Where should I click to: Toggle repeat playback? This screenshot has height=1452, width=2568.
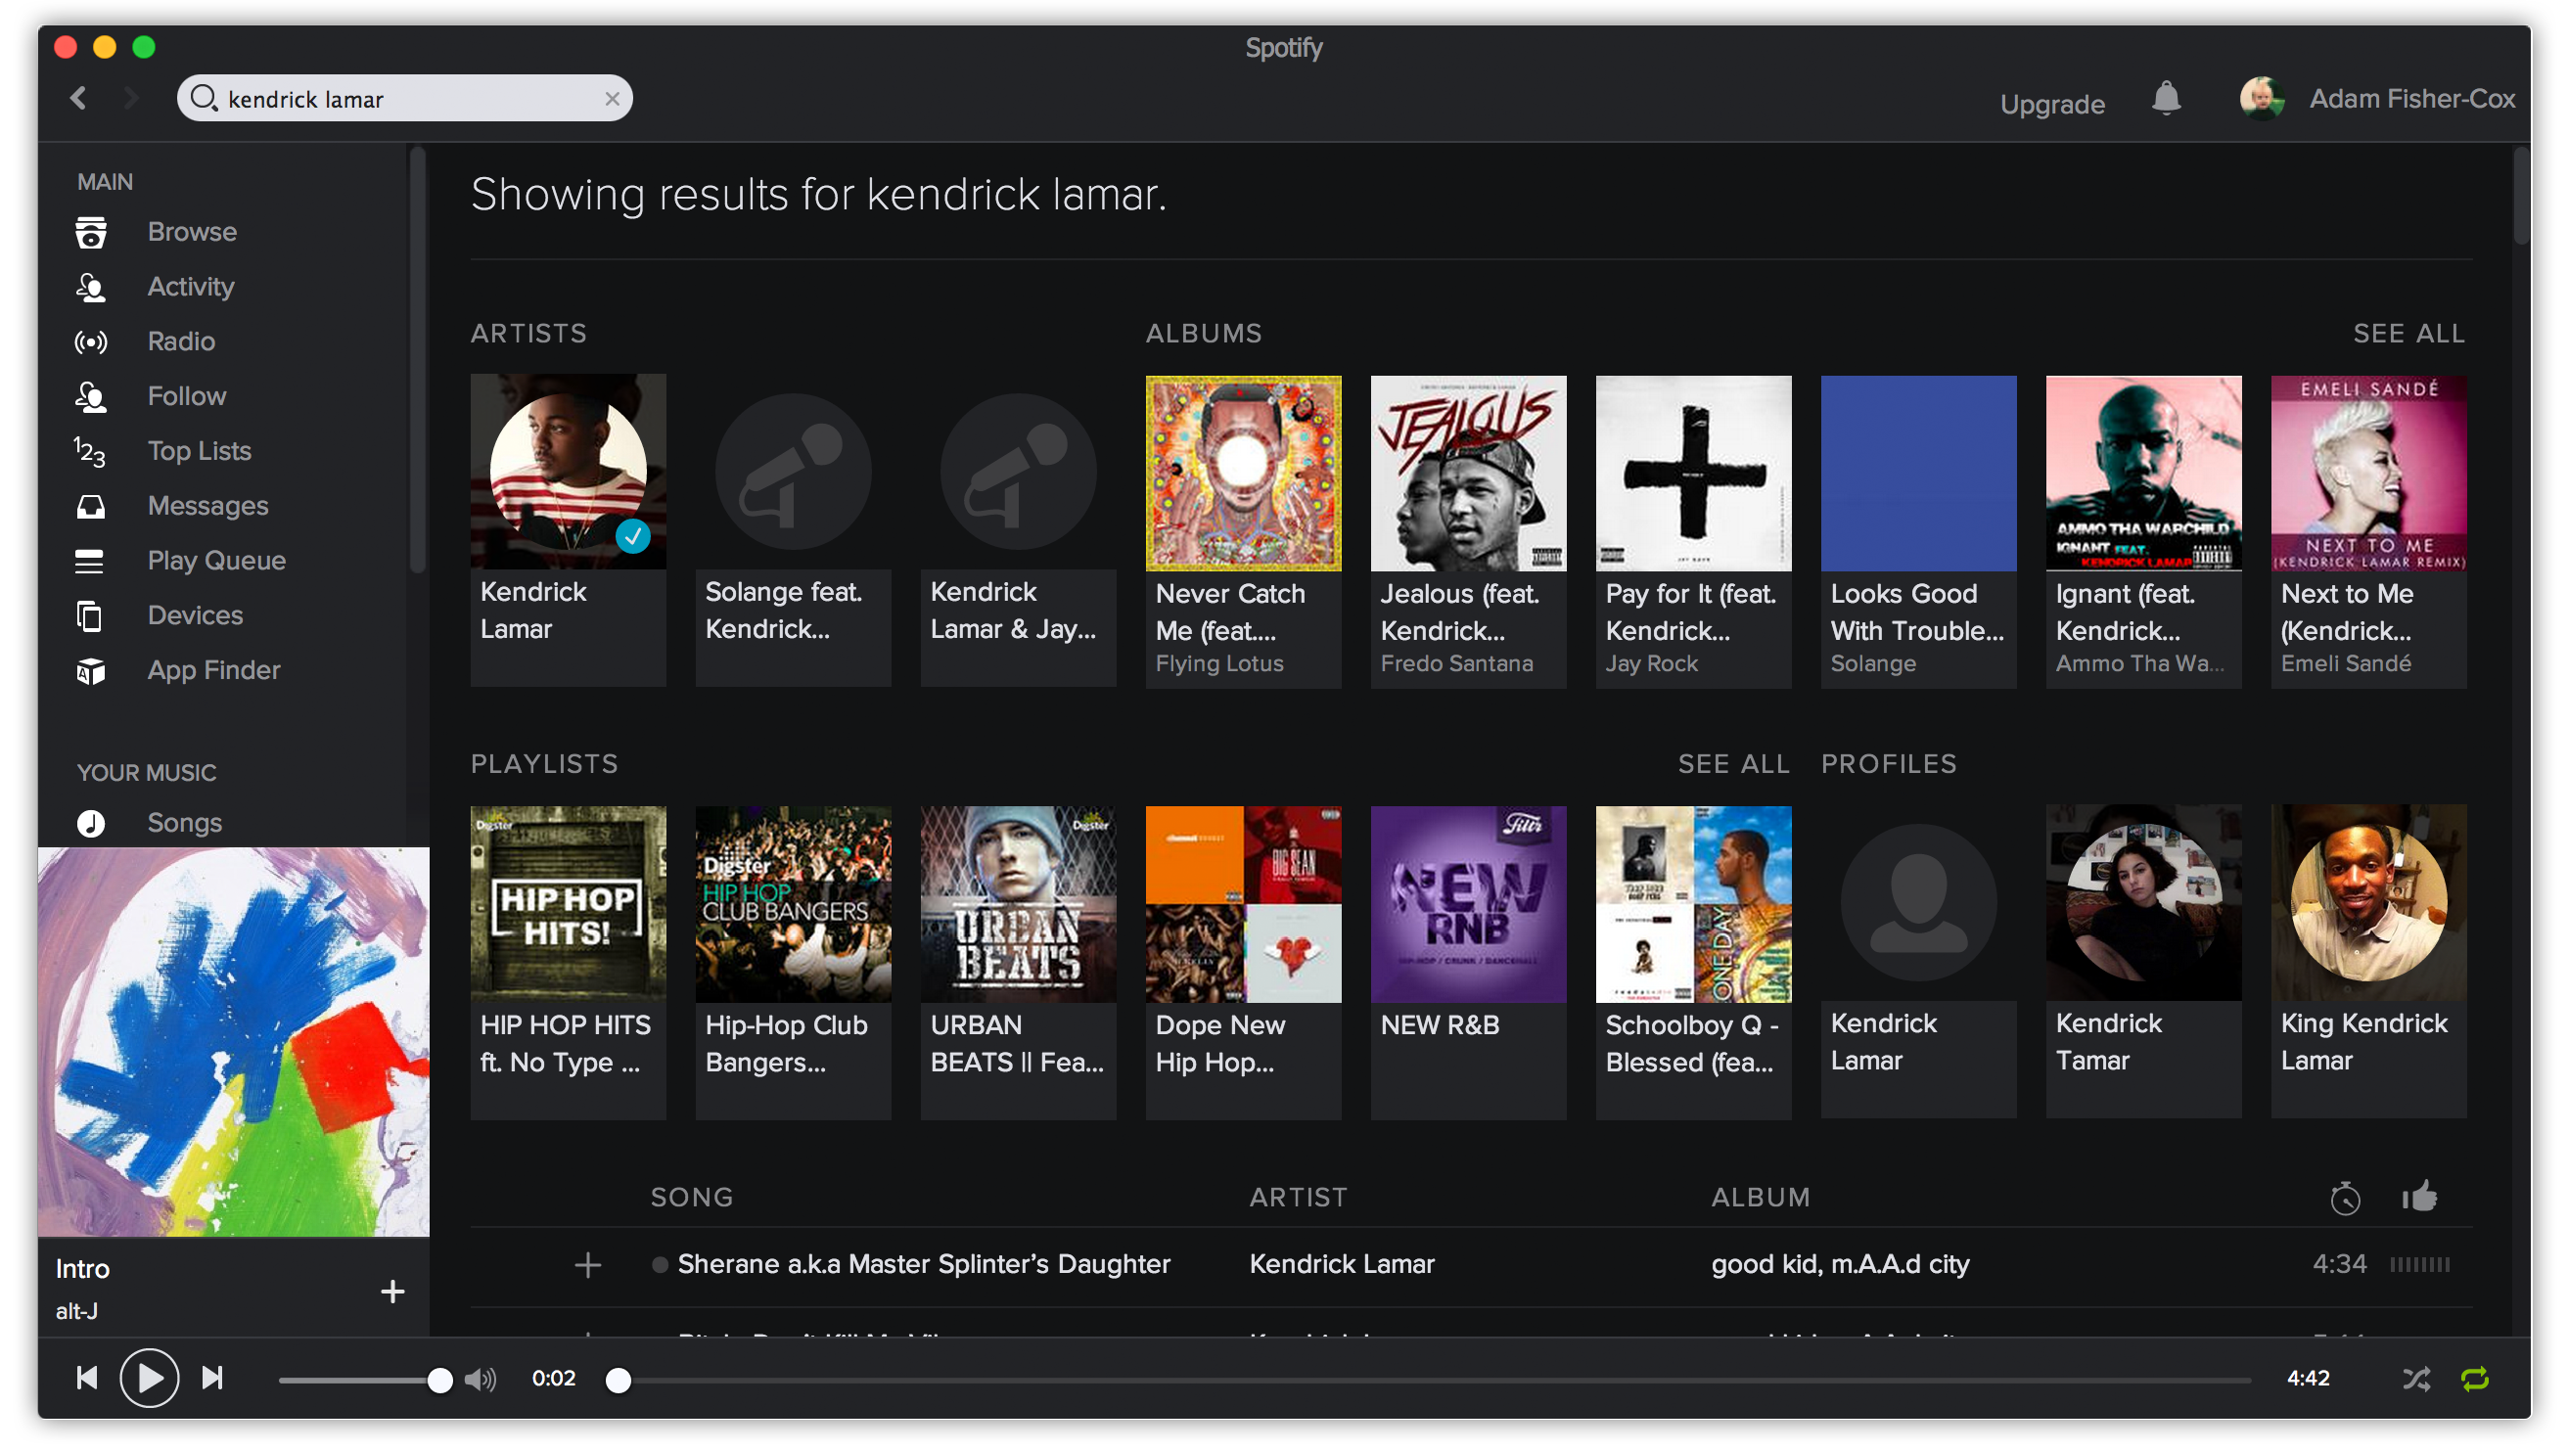click(x=2474, y=1380)
